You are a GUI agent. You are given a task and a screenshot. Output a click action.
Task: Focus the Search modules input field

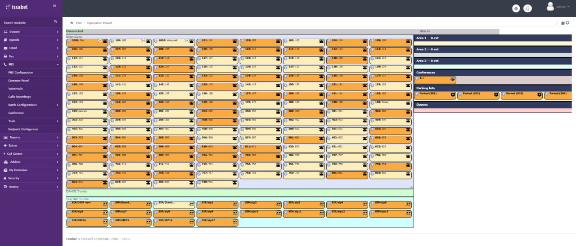pos(27,22)
